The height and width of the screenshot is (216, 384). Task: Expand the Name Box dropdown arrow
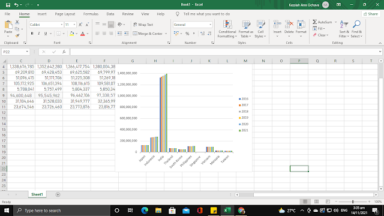click(27, 52)
